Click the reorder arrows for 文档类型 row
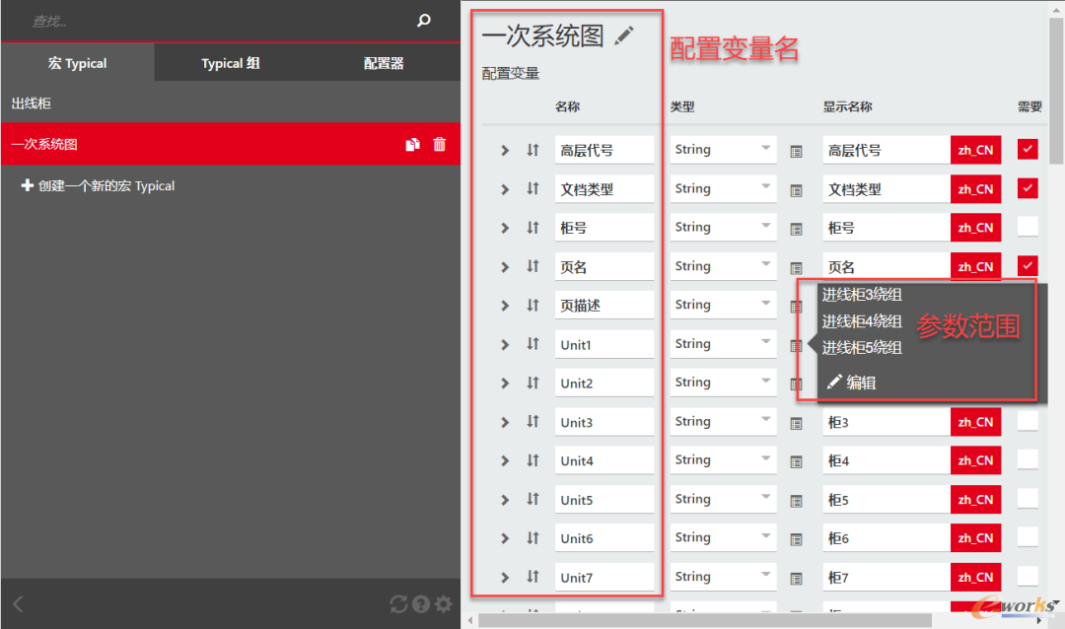Image resolution: width=1065 pixels, height=629 pixels. point(533,189)
